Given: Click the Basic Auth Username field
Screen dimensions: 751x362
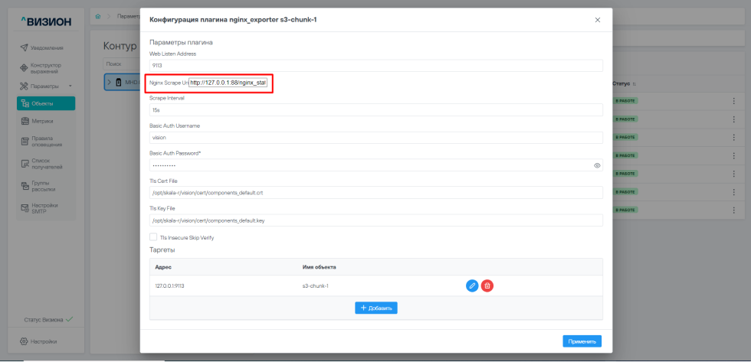Looking at the screenshot, I should click(376, 137).
